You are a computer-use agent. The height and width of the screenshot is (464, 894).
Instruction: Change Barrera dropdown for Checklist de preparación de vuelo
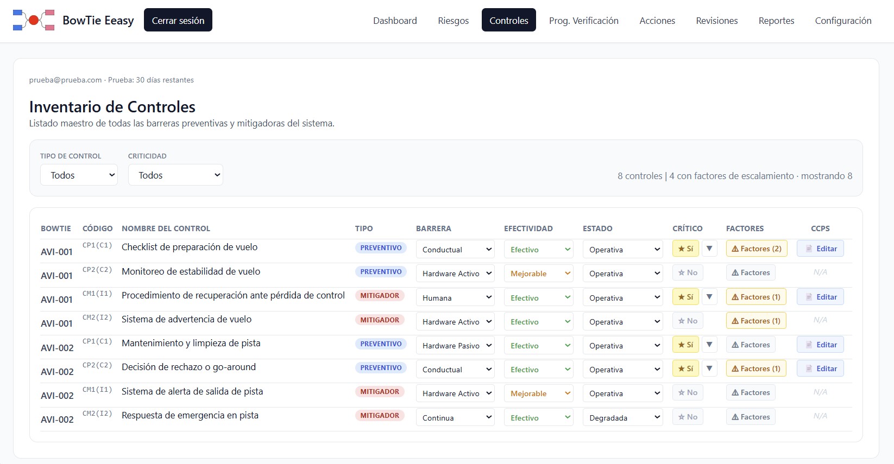pyautogui.click(x=455, y=250)
